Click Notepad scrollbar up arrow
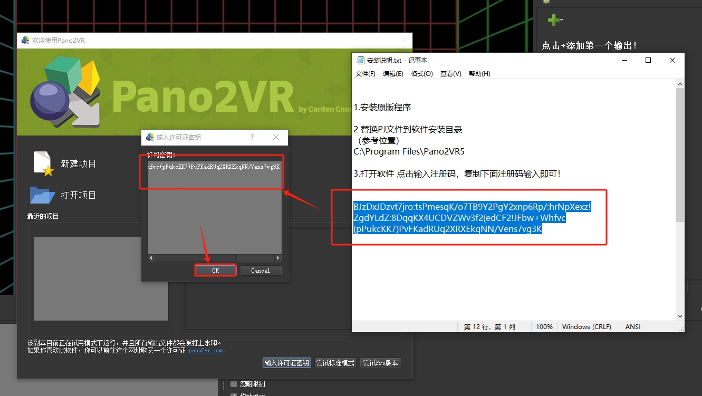The image size is (702, 396). 680,84
